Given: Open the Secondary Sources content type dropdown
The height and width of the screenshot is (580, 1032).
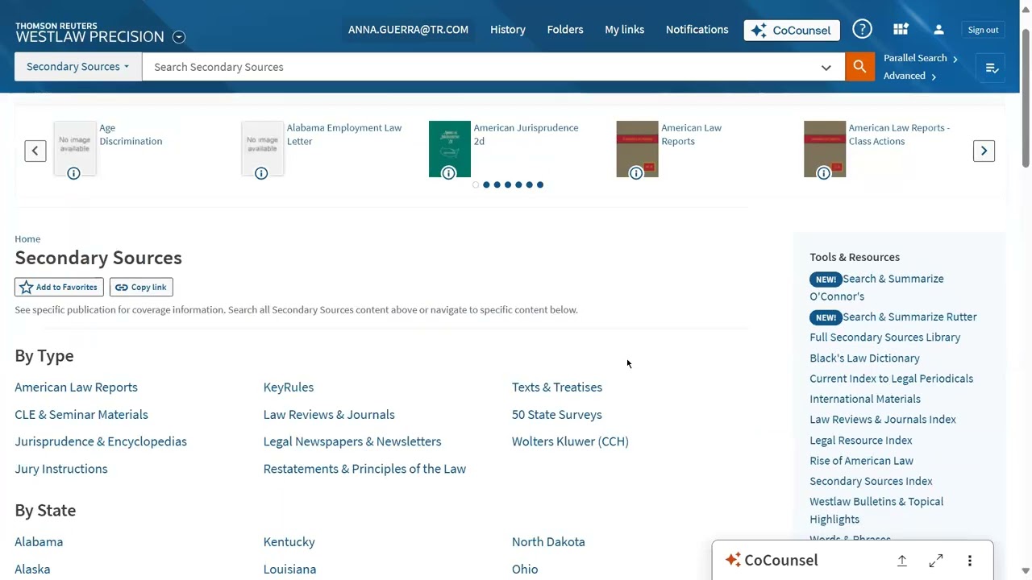Looking at the screenshot, I should [78, 67].
